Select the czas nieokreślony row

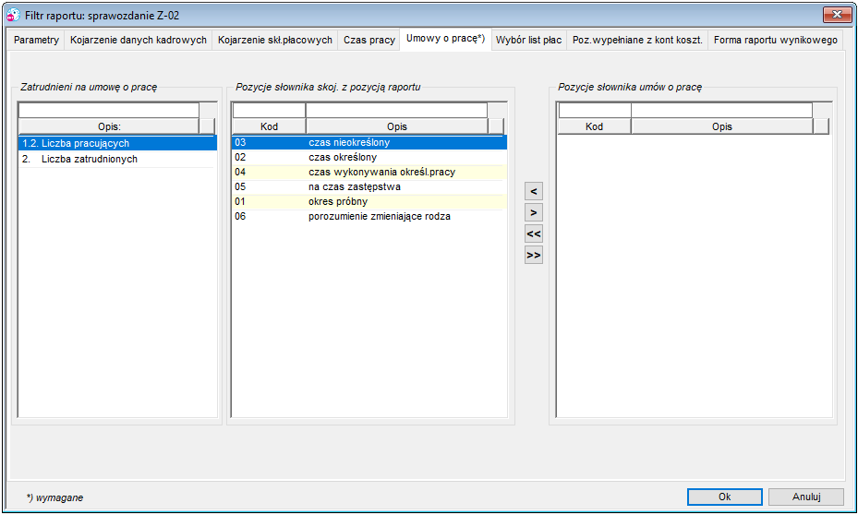pyautogui.click(x=369, y=142)
